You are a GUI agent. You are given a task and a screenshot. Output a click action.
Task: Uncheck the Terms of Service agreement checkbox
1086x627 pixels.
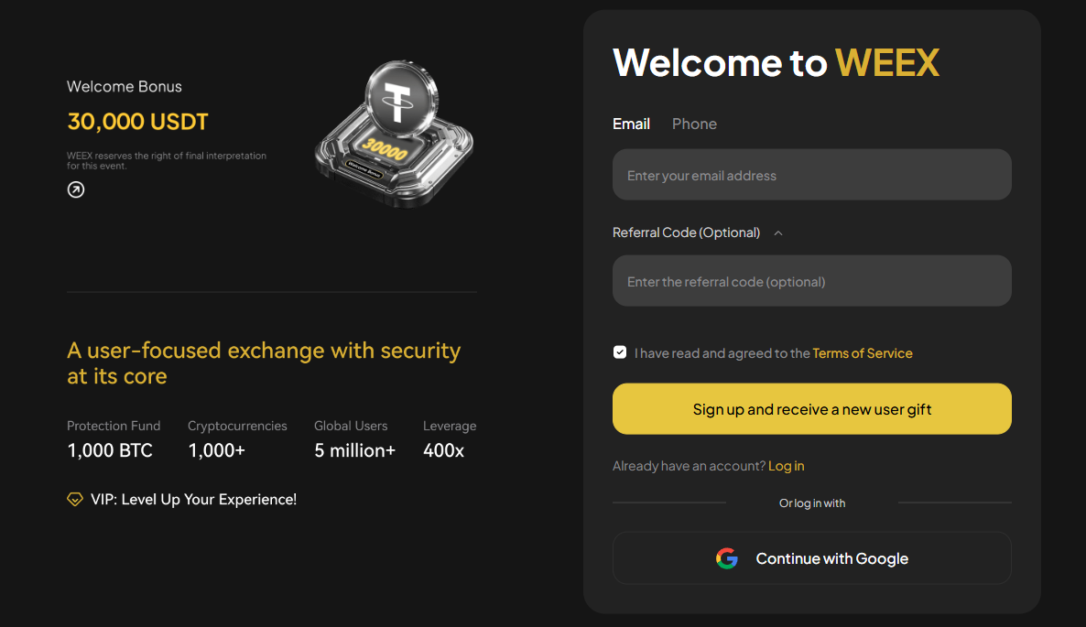(x=620, y=352)
